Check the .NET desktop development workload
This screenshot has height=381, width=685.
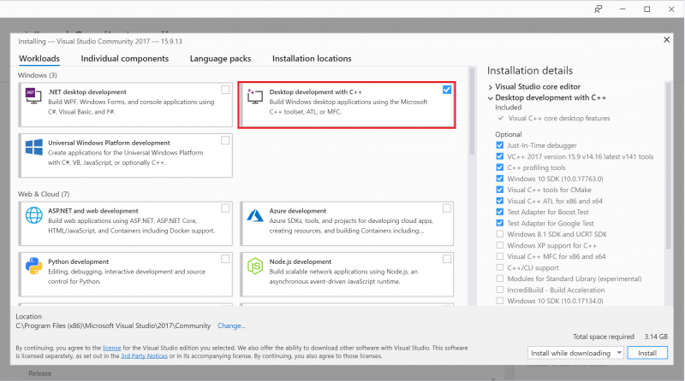coord(225,90)
